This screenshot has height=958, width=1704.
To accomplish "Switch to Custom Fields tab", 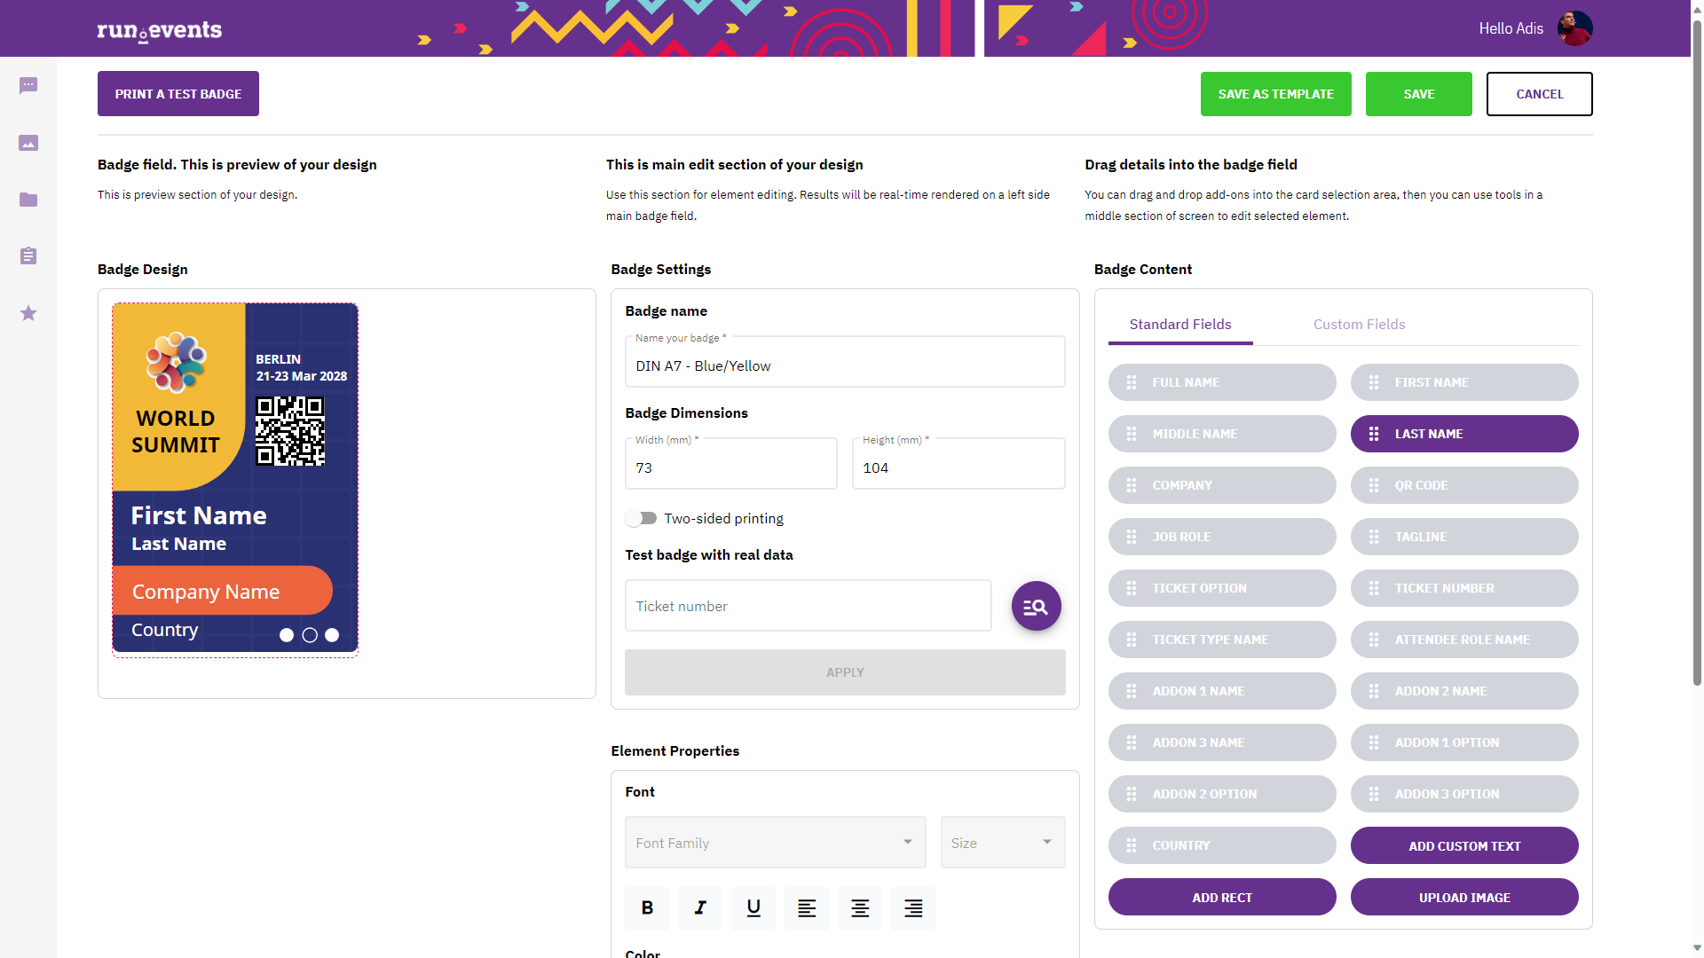I will (x=1359, y=325).
